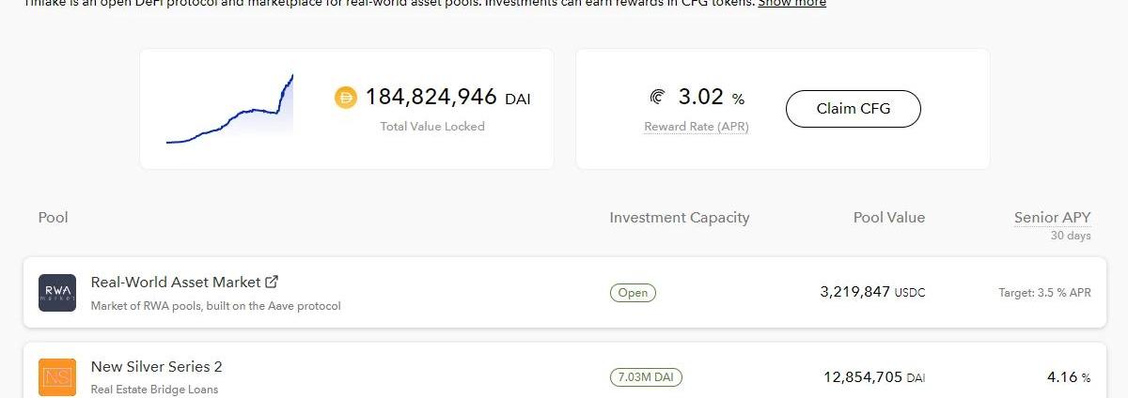Viewport: 1128px width, 398px height.
Task: Click the green Open capacity badge
Action: (x=633, y=293)
